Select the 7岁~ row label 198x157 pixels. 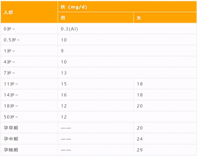pyautogui.click(x=9, y=73)
